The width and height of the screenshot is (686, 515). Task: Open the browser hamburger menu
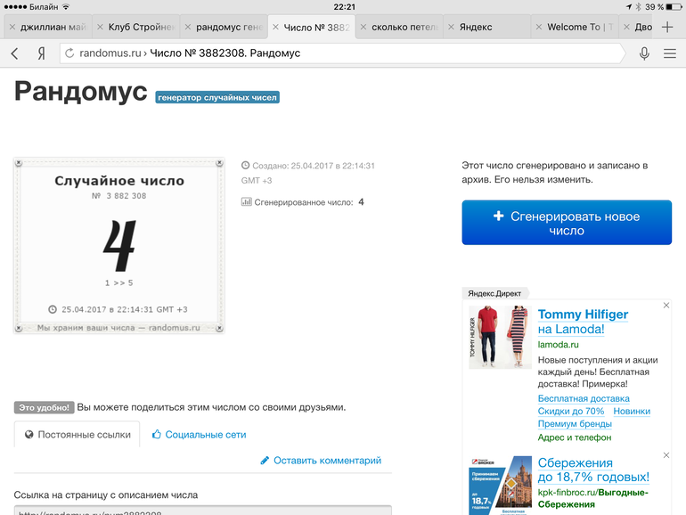click(670, 53)
